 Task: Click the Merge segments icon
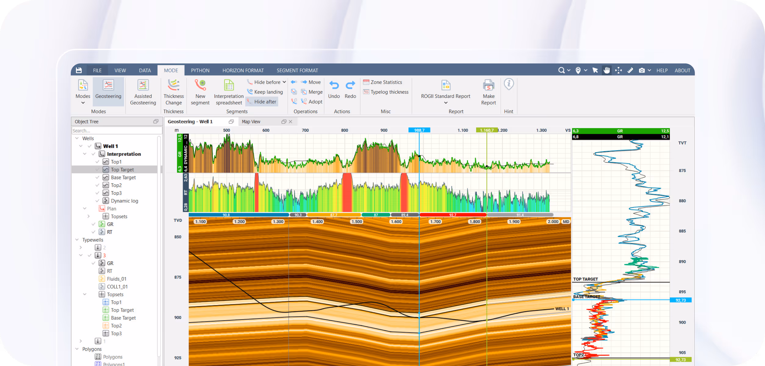coord(304,92)
